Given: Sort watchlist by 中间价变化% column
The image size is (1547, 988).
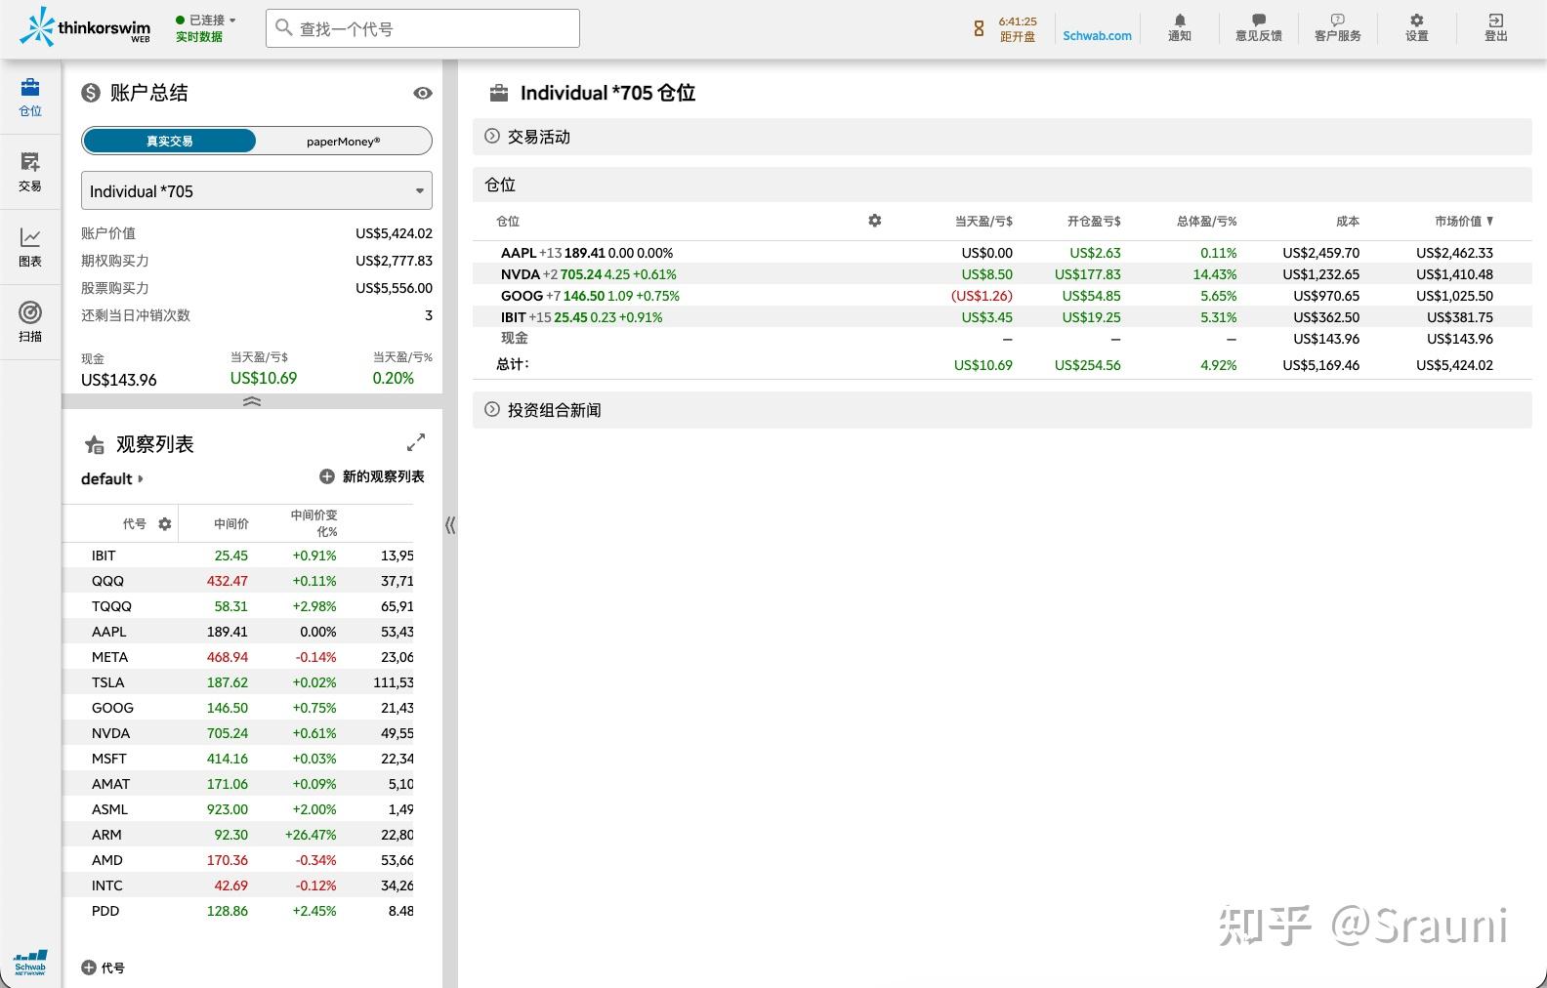Looking at the screenshot, I should 314,523.
